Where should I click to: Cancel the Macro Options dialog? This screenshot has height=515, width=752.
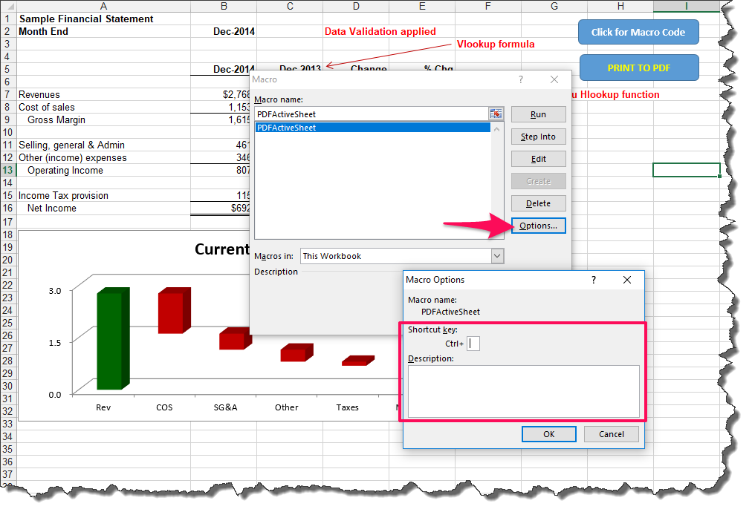tap(611, 433)
